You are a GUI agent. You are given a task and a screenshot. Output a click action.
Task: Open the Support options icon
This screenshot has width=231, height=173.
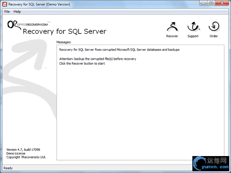tap(193, 30)
